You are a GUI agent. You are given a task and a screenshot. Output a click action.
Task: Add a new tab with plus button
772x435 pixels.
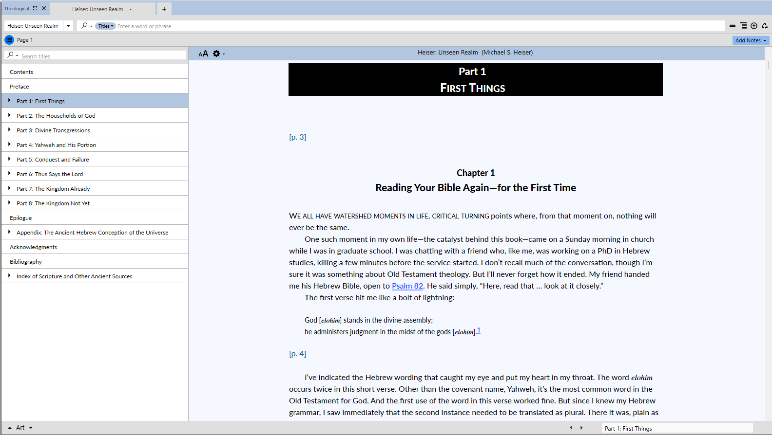pyautogui.click(x=164, y=9)
